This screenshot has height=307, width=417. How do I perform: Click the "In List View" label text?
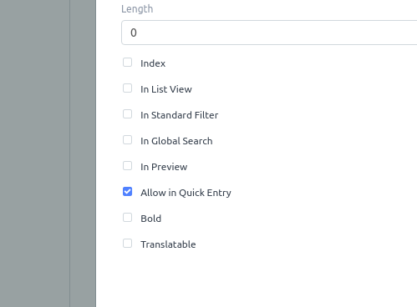(x=166, y=89)
